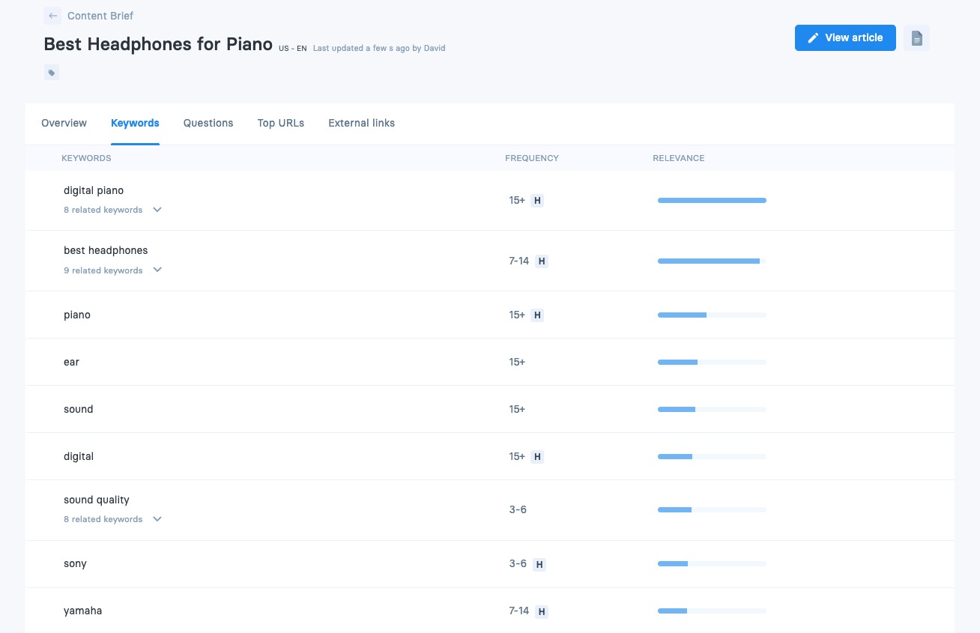The width and height of the screenshot is (980, 633).
Task: Select the keyword 'ear'
Action: coord(71,362)
